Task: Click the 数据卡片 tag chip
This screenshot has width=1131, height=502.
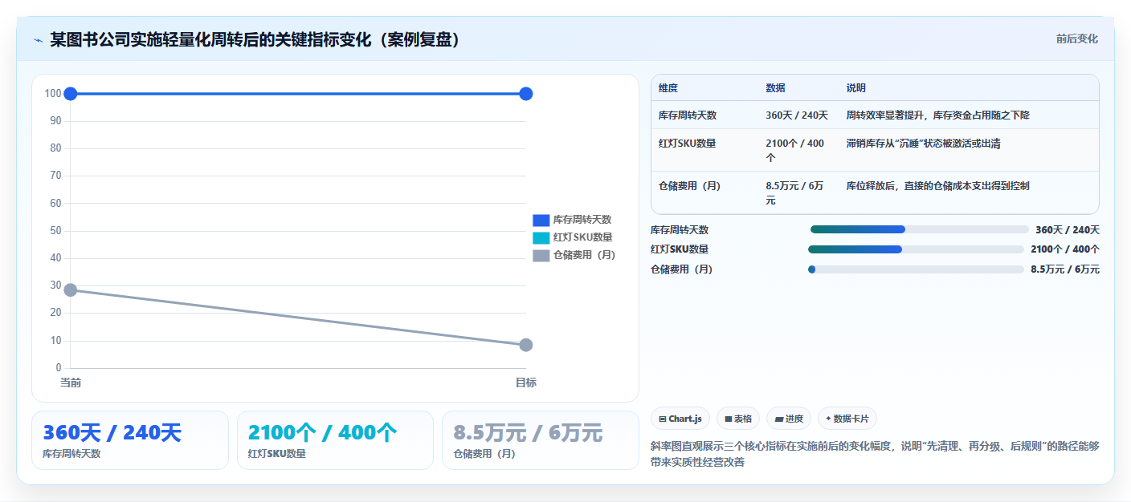Action: tap(847, 419)
